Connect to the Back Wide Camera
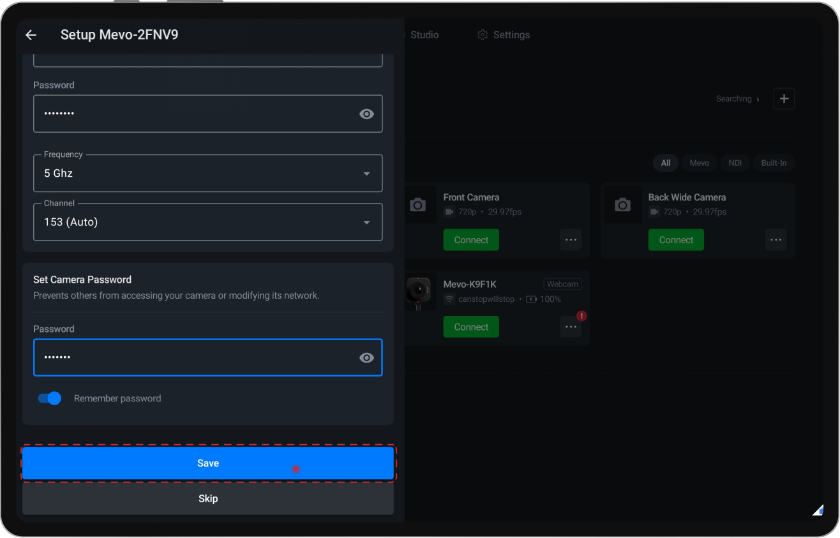840x538 pixels. coord(676,240)
